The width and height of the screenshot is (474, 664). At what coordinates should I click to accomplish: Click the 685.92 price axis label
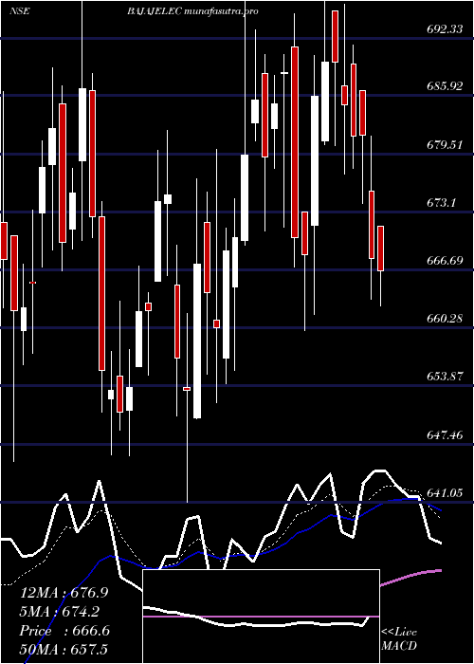click(444, 86)
